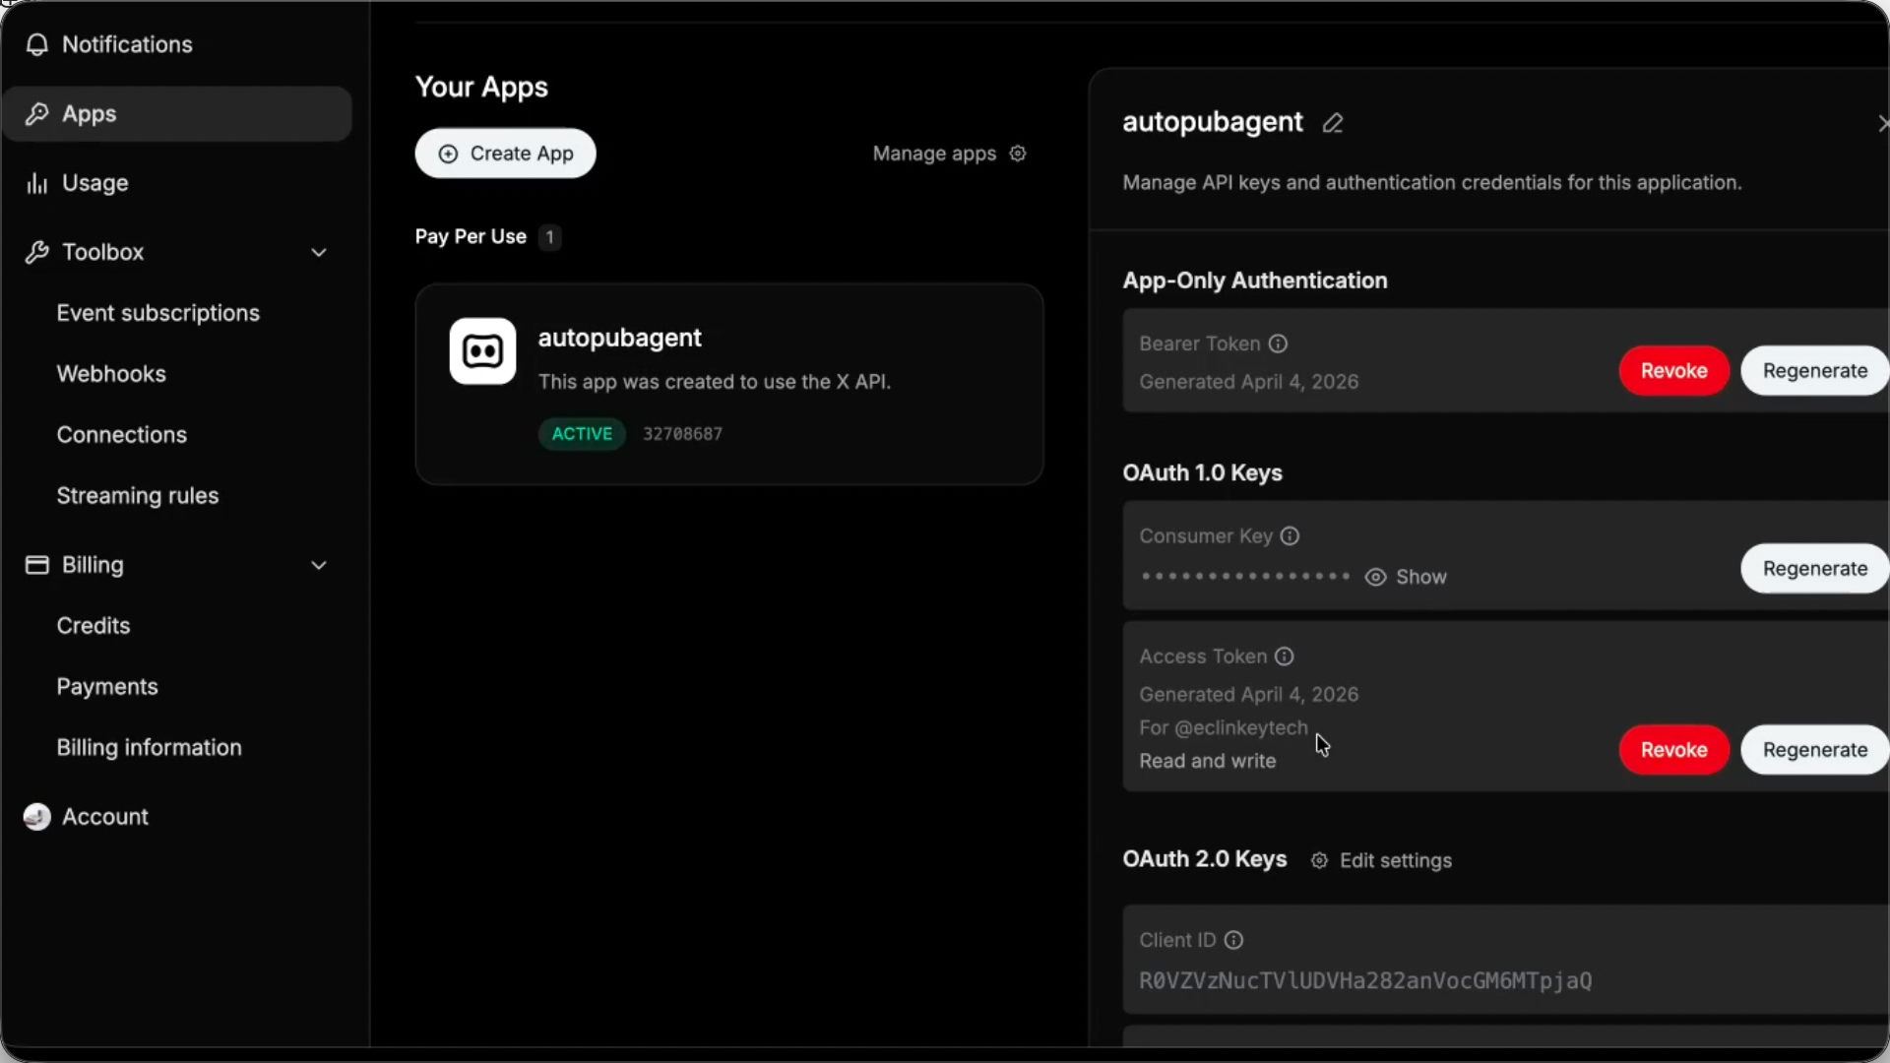Open Usage in the sidebar
The width and height of the screenshot is (1890, 1063).
177,183
